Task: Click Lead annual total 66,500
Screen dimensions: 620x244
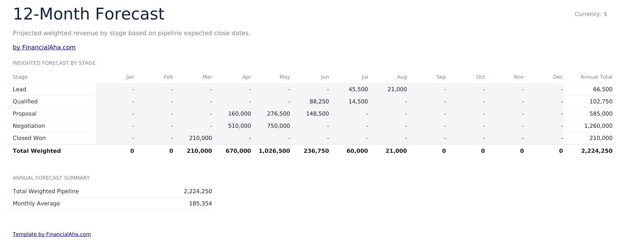Action: point(603,89)
